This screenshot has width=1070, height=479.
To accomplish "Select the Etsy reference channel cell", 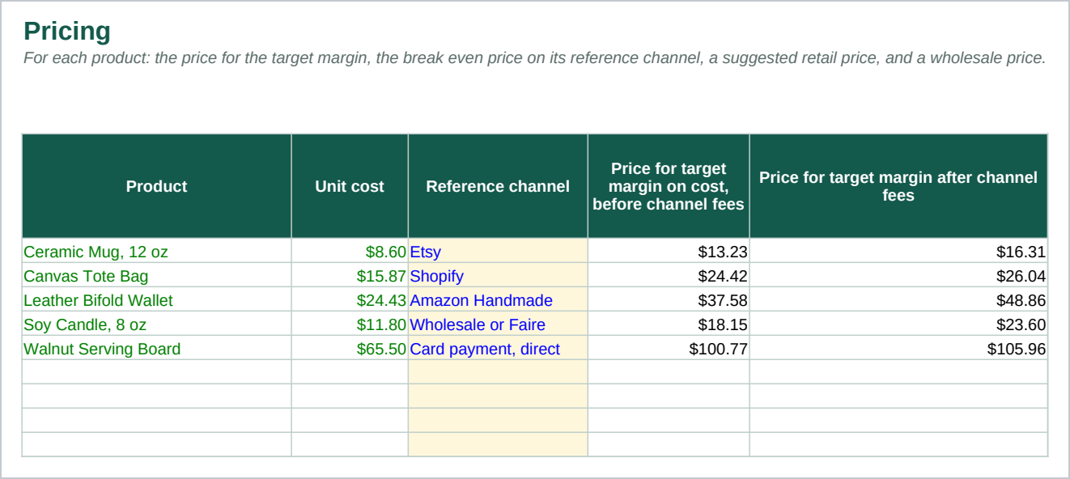I will pyautogui.click(x=498, y=251).
